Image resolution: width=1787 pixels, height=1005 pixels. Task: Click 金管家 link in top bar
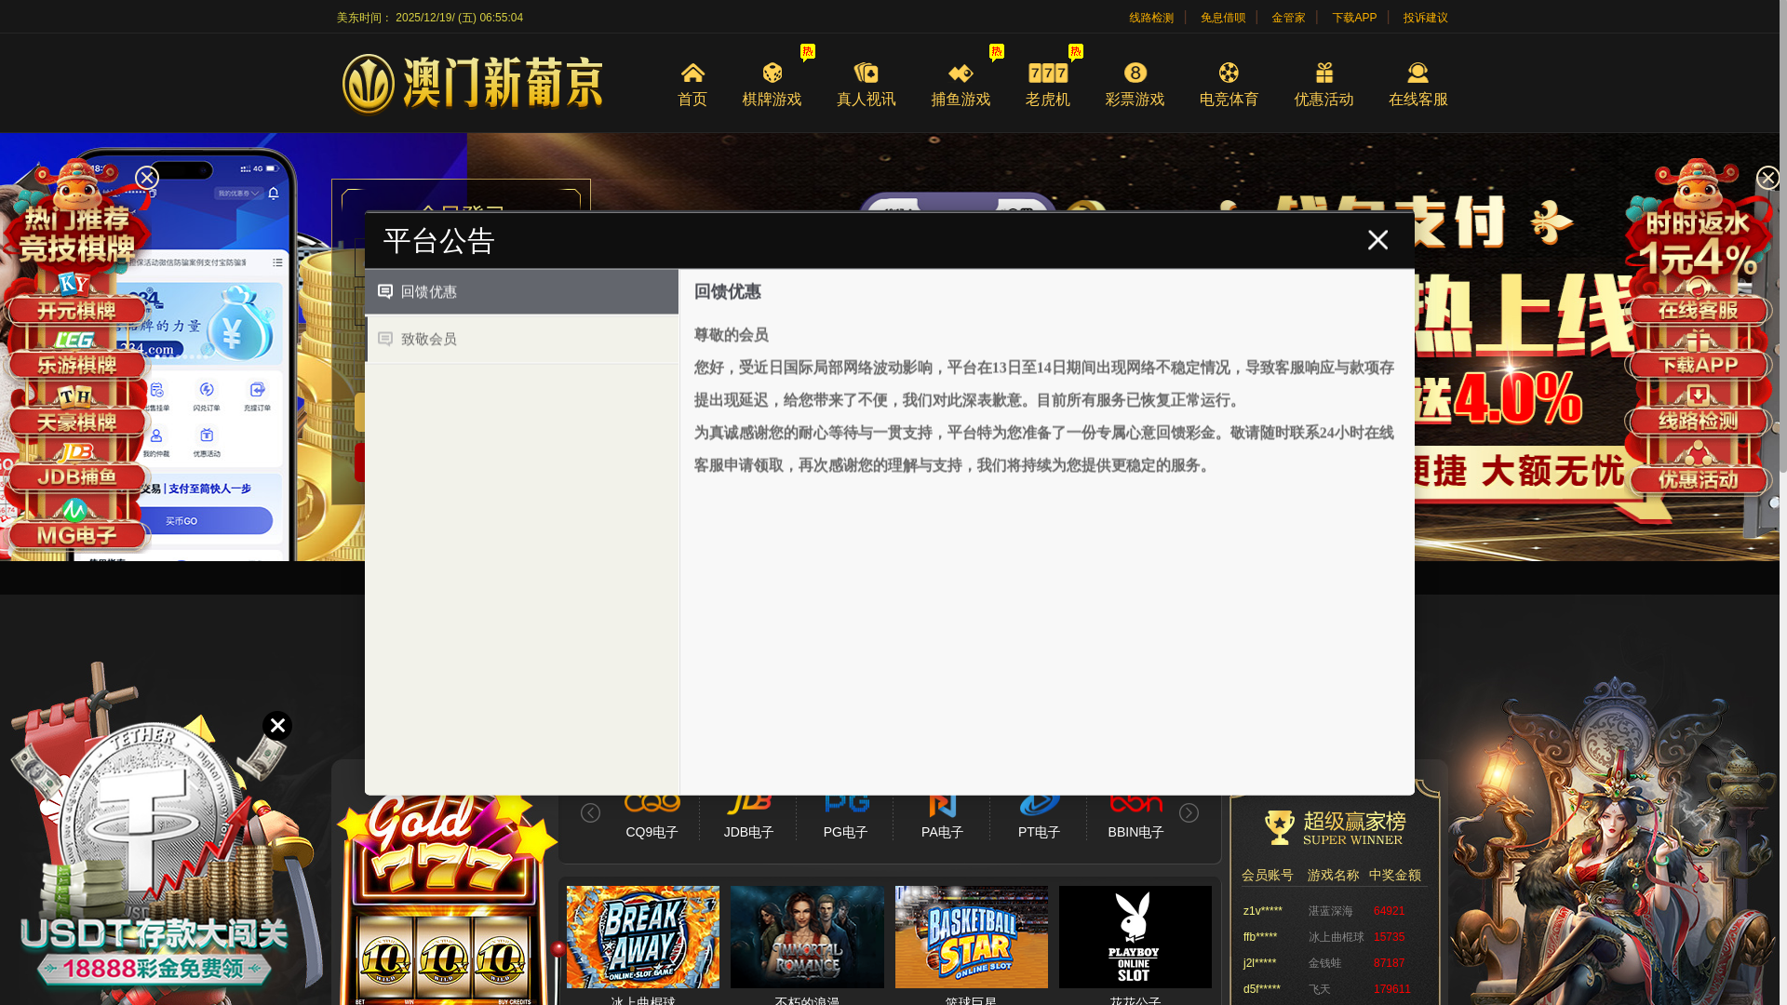tap(1288, 18)
